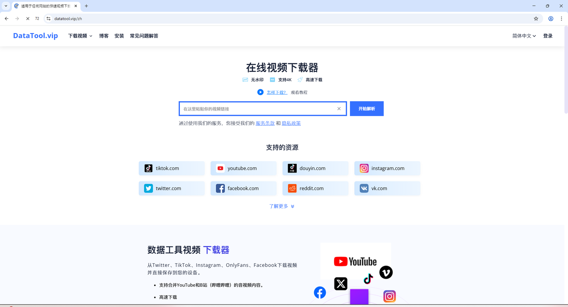Open the 安装 menu item

pyautogui.click(x=119, y=36)
